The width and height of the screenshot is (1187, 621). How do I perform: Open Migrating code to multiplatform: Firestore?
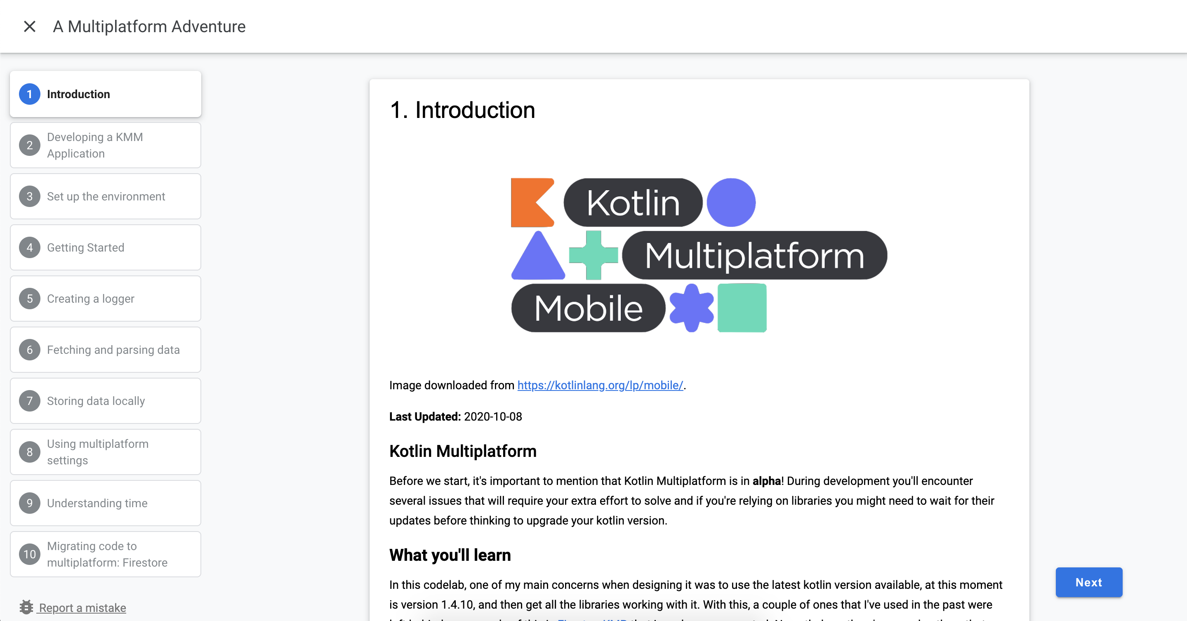[x=107, y=554]
